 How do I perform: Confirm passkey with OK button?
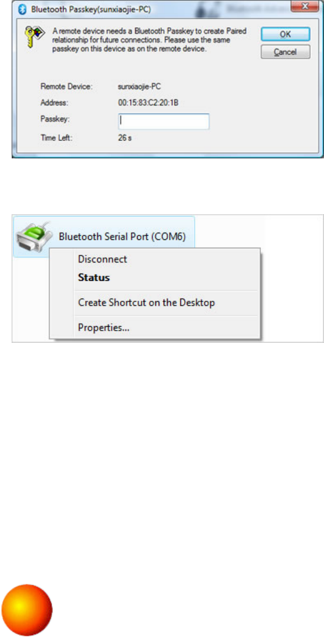285,34
